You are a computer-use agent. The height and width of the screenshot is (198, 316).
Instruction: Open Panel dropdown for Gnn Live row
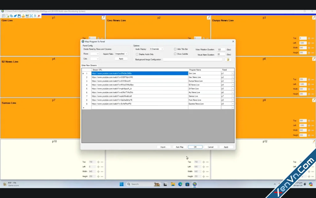[233, 73]
